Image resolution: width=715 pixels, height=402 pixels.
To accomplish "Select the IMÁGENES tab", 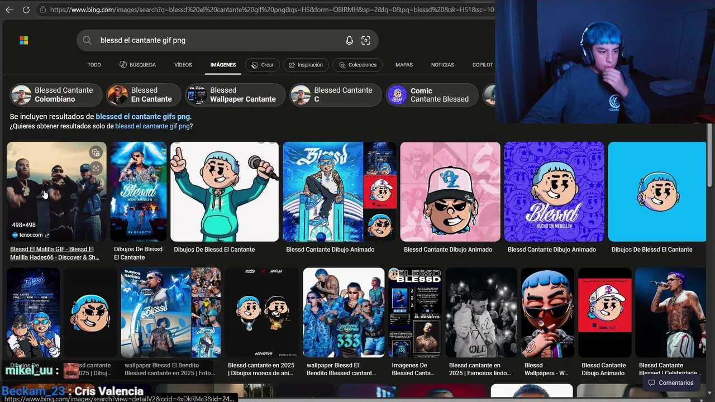I will 223,65.
